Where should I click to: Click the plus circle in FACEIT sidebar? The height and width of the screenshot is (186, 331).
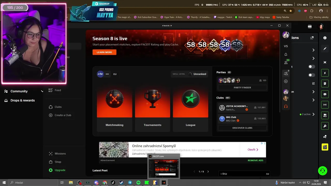[x=286, y=81]
